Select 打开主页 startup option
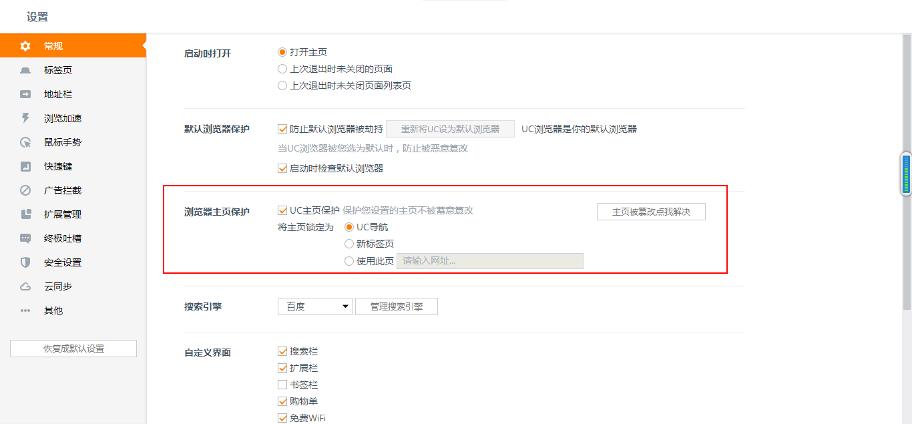The width and height of the screenshot is (912, 424). [282, 52]
